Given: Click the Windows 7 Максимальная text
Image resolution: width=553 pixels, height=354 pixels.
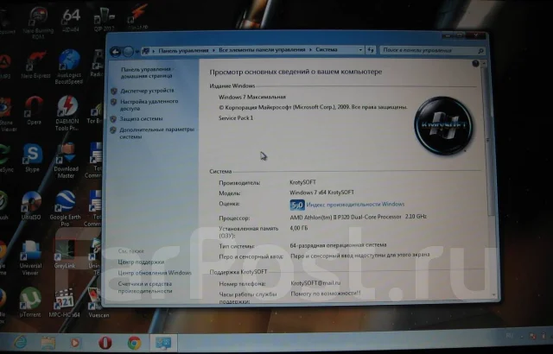Looking at the screenshot, I should [252, 97].
